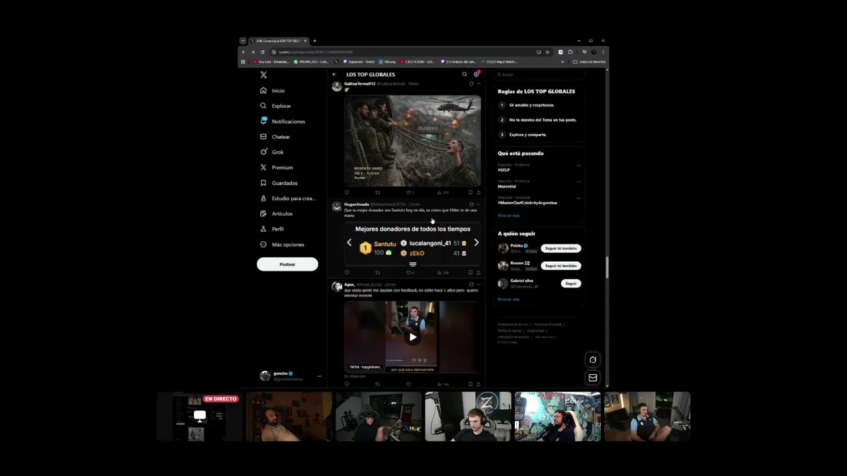Image resolution: width=847 pixels, height=476 pixels.
Task: Open the Merentiel trending topic
Action: 507,186
